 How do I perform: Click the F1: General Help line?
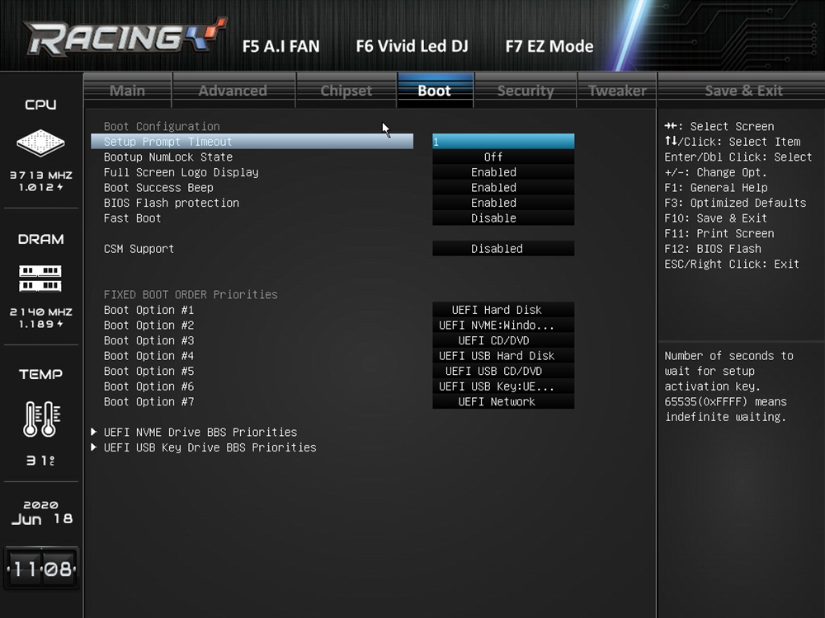[715, 187]
